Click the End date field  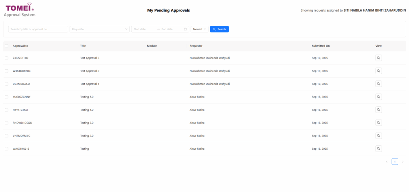click(x=171, y=29)
